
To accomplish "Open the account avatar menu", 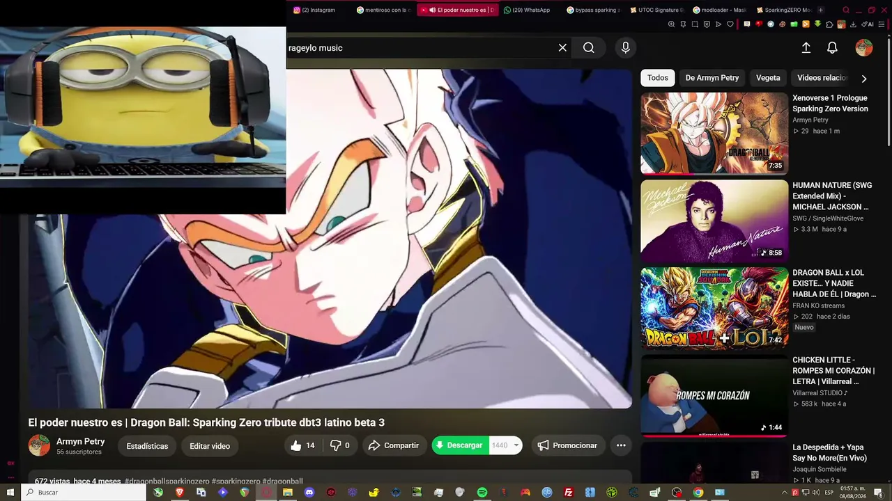I will pos(864,48).
